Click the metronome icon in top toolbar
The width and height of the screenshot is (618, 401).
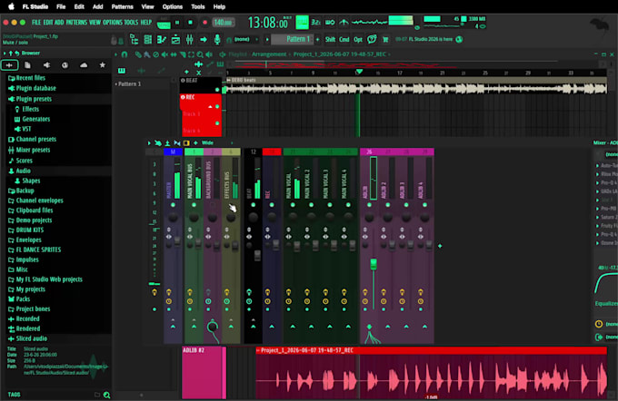[x=344, y=22]
